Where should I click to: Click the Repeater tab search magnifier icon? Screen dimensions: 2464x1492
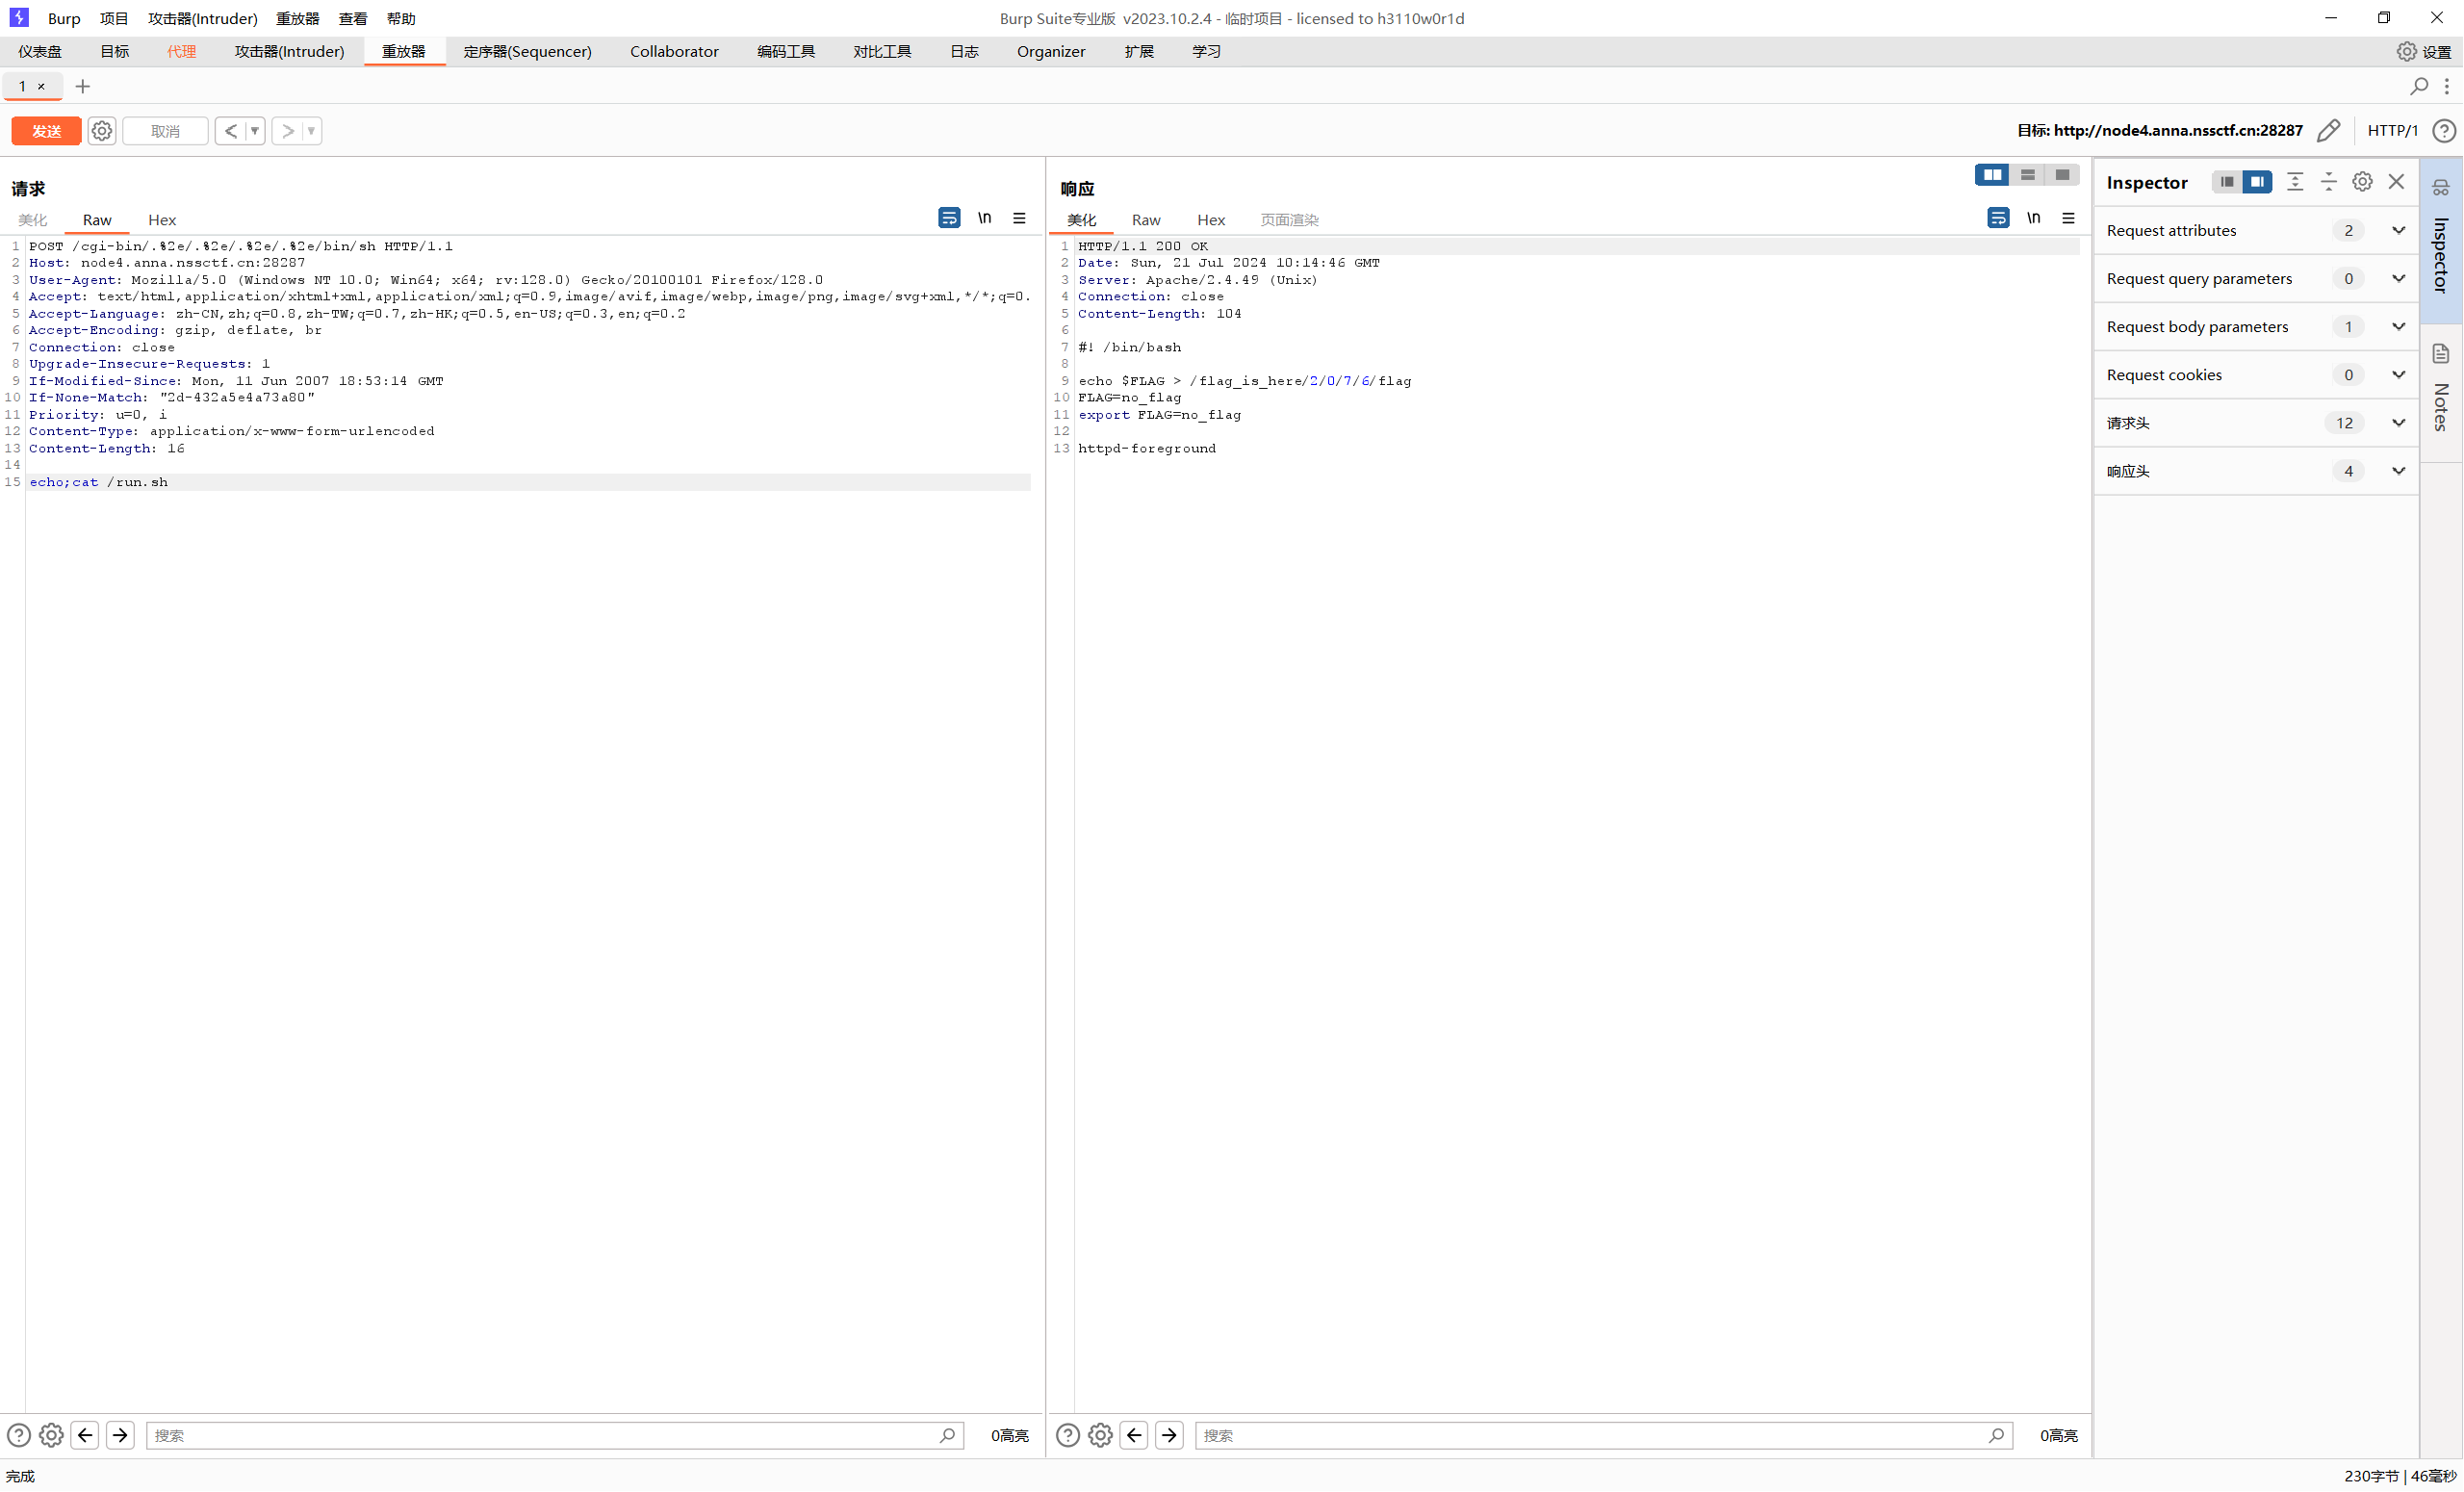coord(2418,87)
